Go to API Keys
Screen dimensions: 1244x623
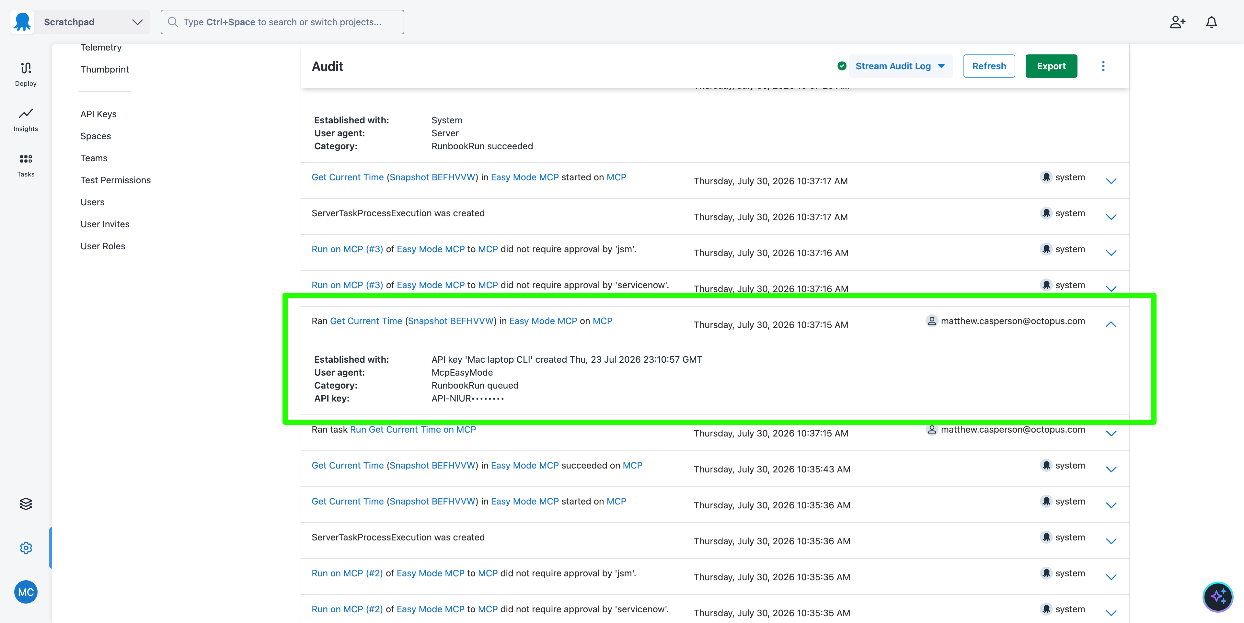click(98, 114)
